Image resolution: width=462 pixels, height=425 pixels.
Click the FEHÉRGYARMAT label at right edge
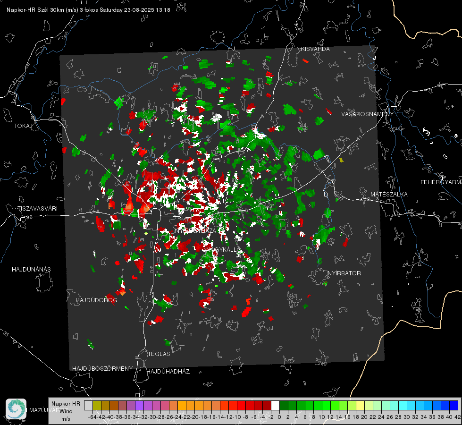click(441, 182)
